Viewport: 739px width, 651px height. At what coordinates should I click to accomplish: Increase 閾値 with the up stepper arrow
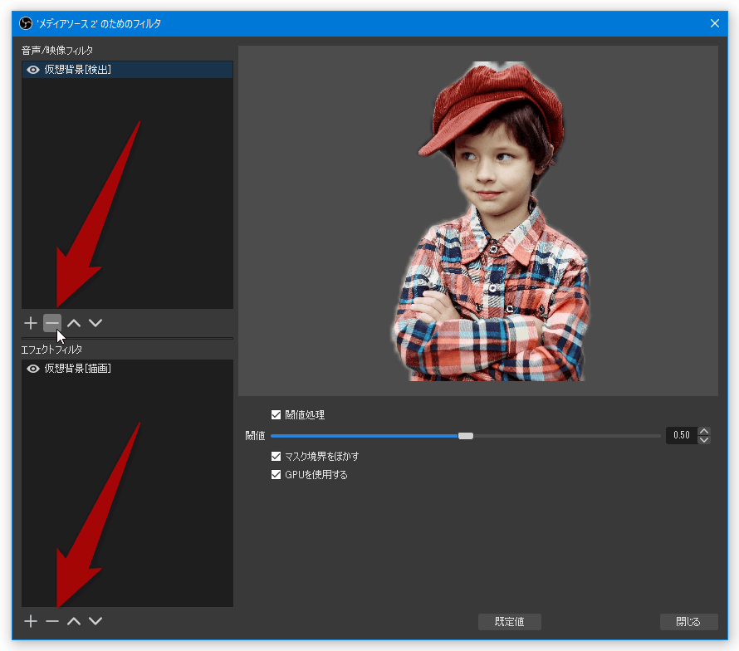pos(704,431)
